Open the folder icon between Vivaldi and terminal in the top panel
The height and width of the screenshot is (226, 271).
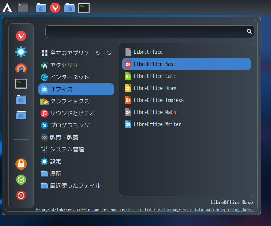(x=70, y=8)
